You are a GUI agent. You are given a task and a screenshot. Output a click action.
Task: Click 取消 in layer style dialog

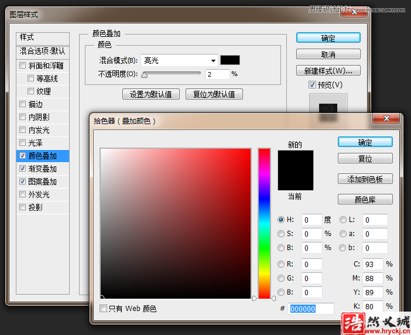coord(328,54)
